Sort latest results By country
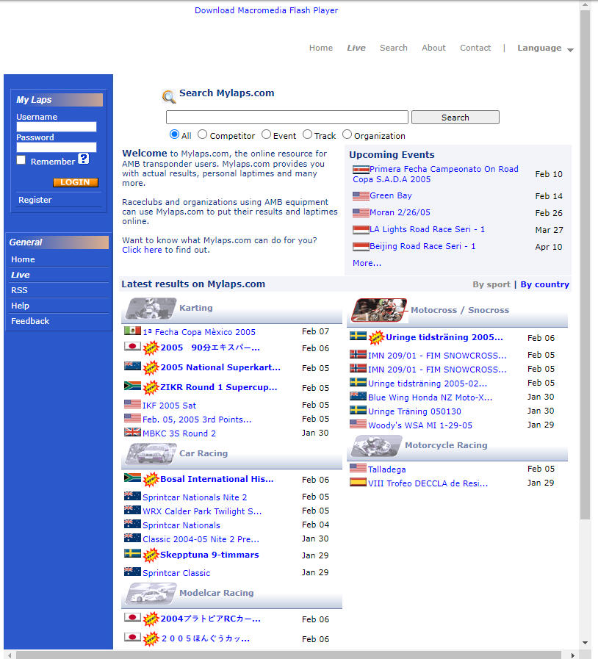 [544, 284]
